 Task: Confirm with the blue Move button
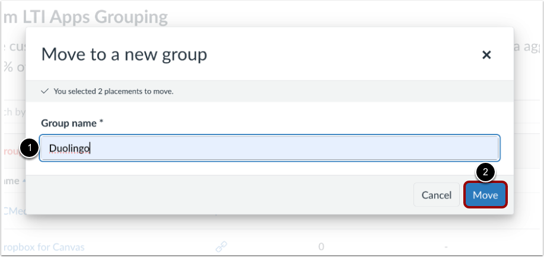485,195
